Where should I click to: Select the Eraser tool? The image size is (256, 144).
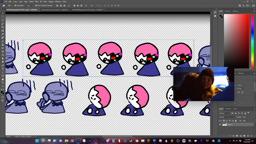click(3, 52)
